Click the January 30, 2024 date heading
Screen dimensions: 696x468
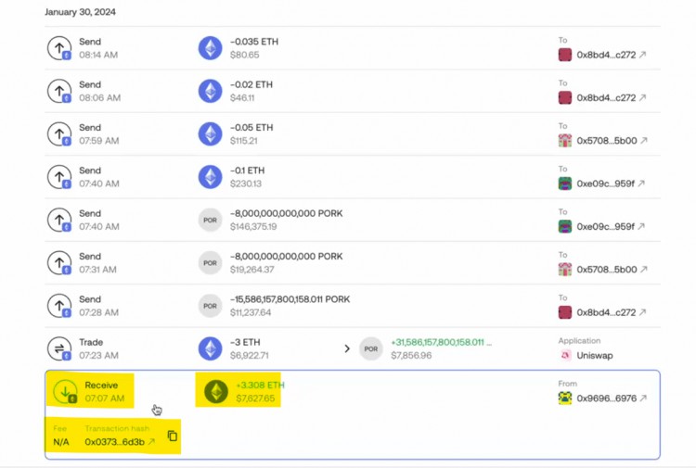[x=81, y=12]
